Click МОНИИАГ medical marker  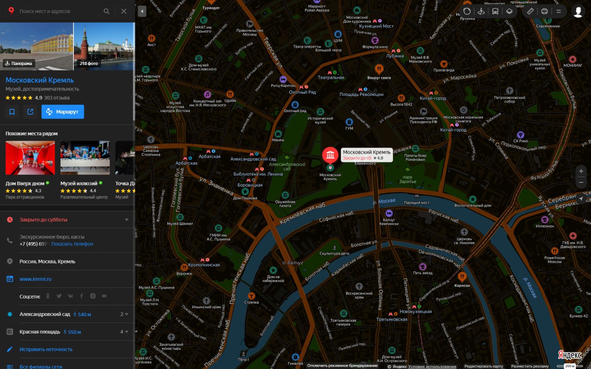pyautogui.click(x=573, y=59)
